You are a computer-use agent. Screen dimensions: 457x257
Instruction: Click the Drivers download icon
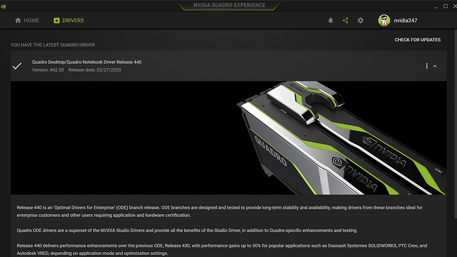click(x=56, y=20)
